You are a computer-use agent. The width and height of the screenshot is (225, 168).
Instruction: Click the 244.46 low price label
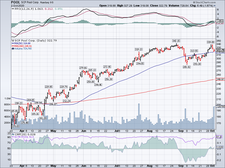[98, 85]
